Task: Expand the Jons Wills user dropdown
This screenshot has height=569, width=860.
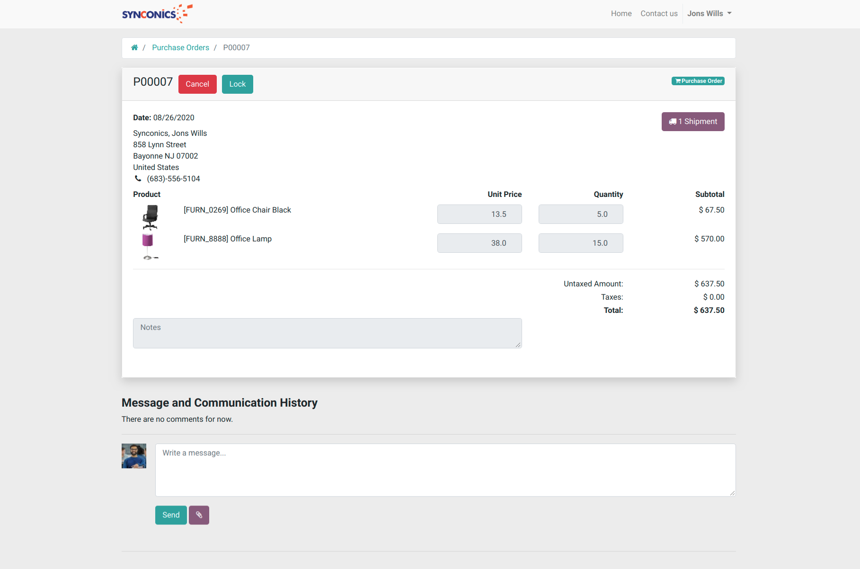Action: coord(709,14)
